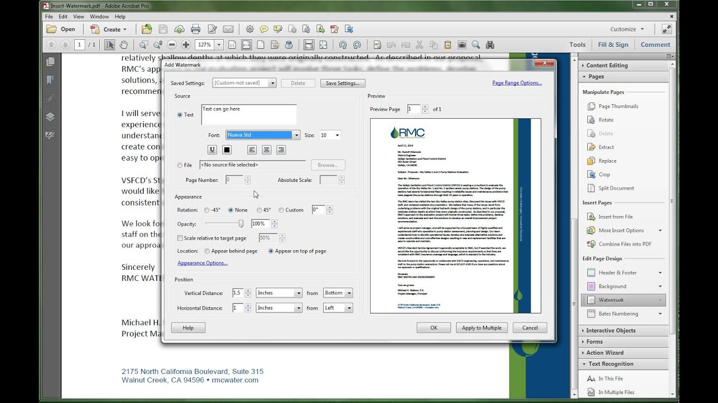Switch to Fill & Sign pane
718x403 pixels.
pyautogui.click(x=613, y=45)
